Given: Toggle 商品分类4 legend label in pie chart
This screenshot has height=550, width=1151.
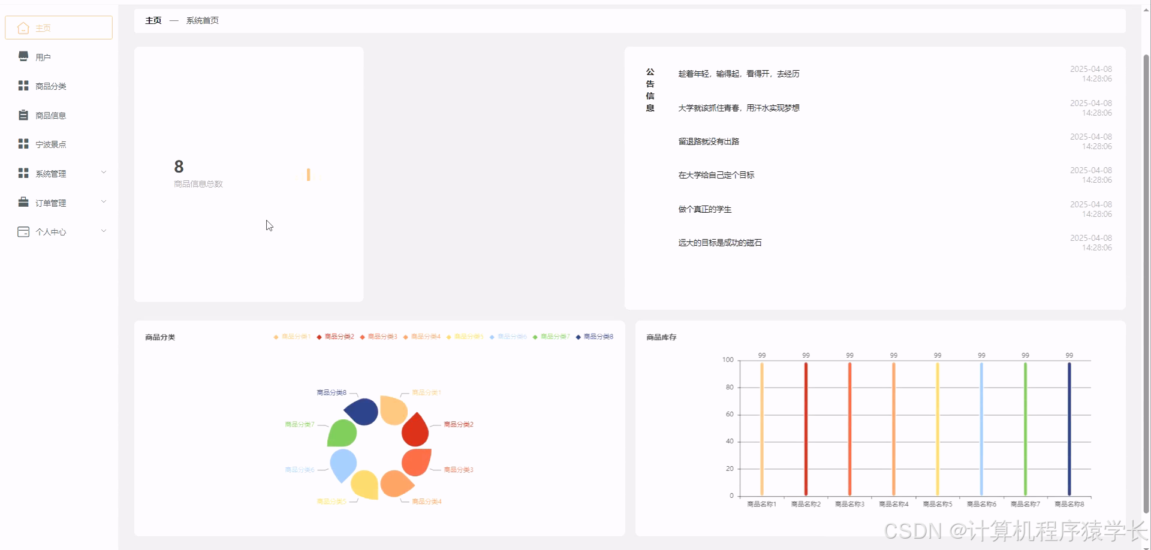Looking at the screenshot, I should pos(426,337).
